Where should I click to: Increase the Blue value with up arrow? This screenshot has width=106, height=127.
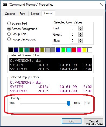pyautogui.click(x=80, y=39)
